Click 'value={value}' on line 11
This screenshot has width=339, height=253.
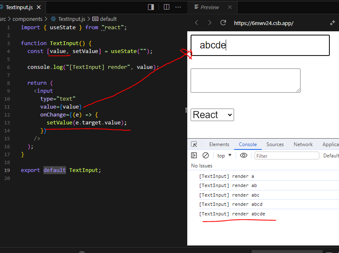coord(61,107)
